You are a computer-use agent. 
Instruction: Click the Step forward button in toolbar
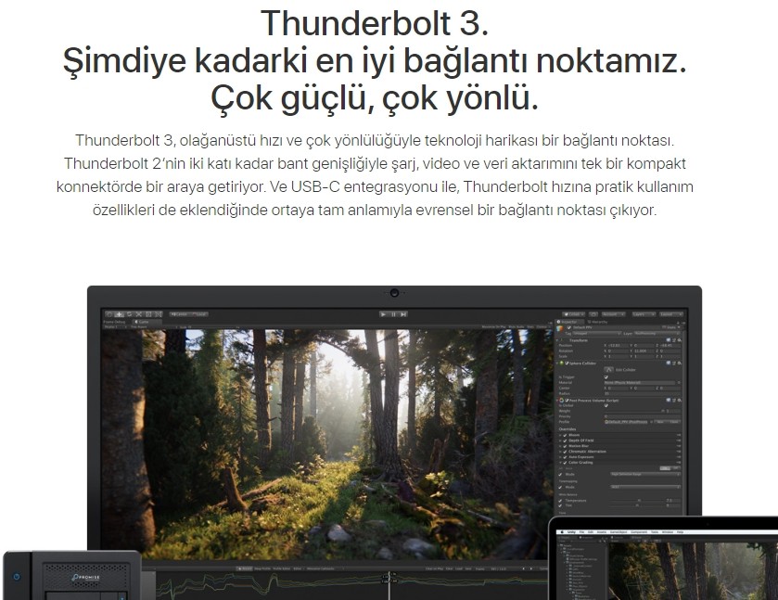403,314
